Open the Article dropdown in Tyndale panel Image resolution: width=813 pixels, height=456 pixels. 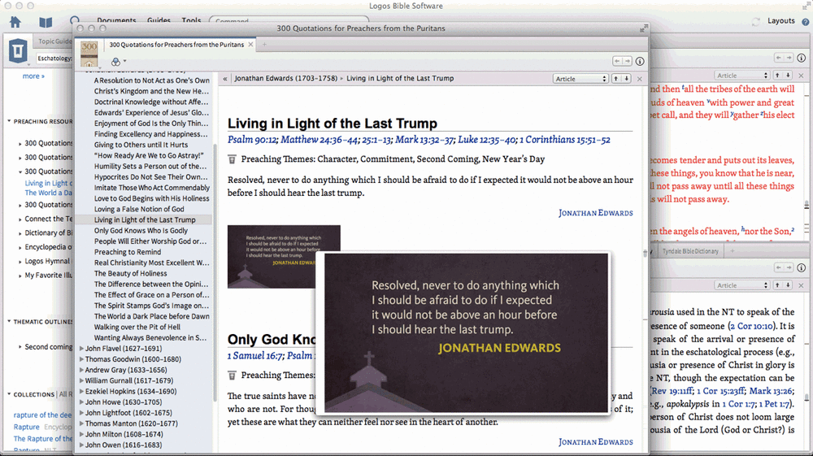(x=741, y=285)
